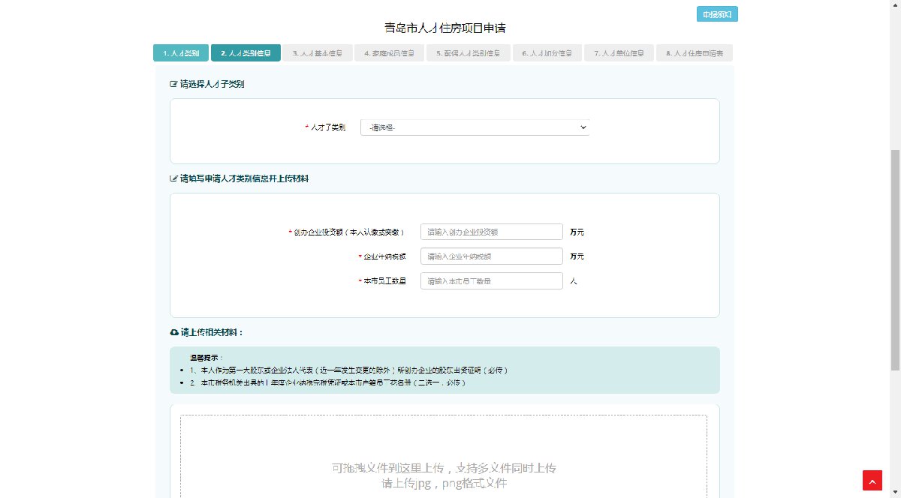Image resolution: width=901 pixels, height=498 pixels.
Task: Click the red scroll-to-top arrow button
Action: click(872, 480)
